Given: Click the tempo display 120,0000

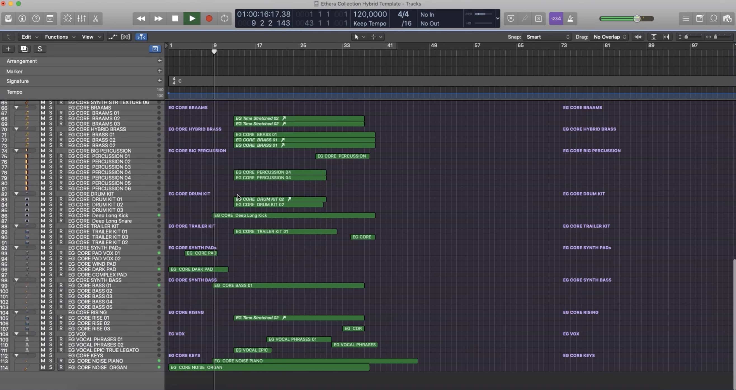Looking at the screenshot, I should (x=370, y=14).
